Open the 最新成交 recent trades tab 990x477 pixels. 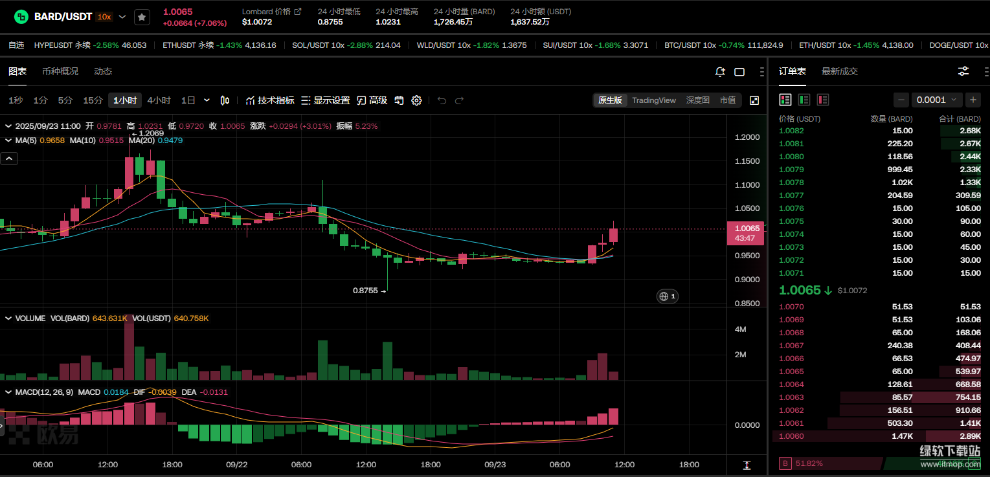(839, 71)
